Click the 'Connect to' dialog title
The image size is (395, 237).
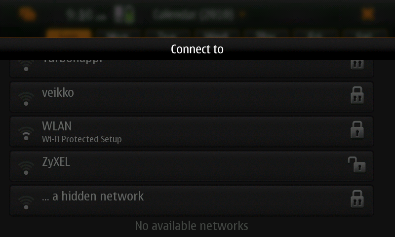[x=197, y=49]
